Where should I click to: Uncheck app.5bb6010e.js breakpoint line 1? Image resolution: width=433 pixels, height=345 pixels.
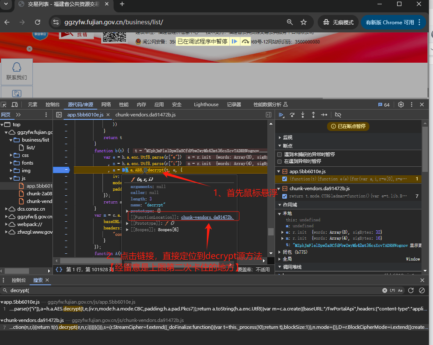point(284,179)
